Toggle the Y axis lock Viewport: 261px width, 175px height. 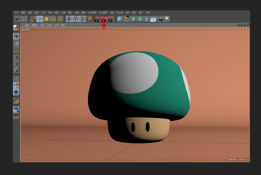click(x=76, y=19)
